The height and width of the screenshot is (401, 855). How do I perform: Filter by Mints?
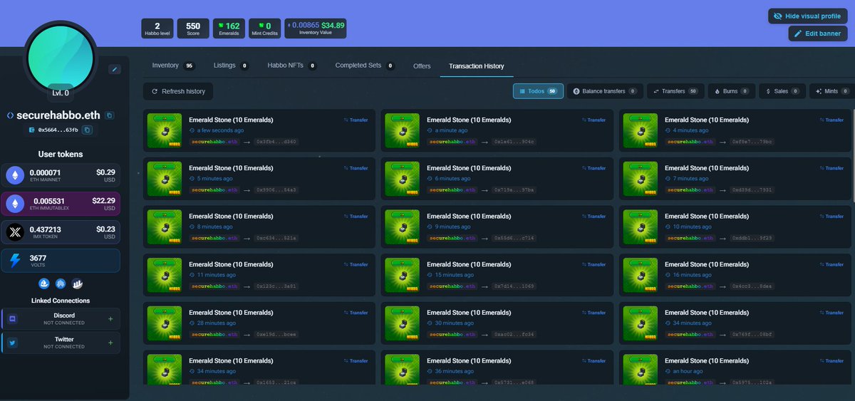[x=831, y=91]
